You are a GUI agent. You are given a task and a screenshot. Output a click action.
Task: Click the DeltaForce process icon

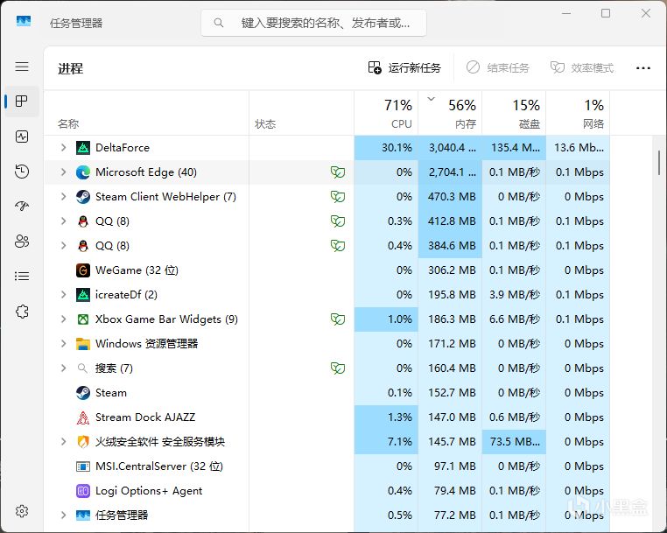(83, 148)
